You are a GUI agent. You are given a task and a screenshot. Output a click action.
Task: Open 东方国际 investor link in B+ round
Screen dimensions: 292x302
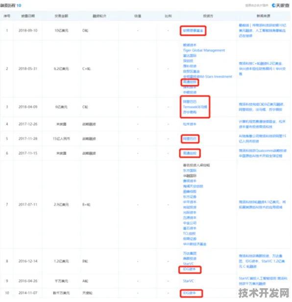pyautogui.click(x=190, y=170)
